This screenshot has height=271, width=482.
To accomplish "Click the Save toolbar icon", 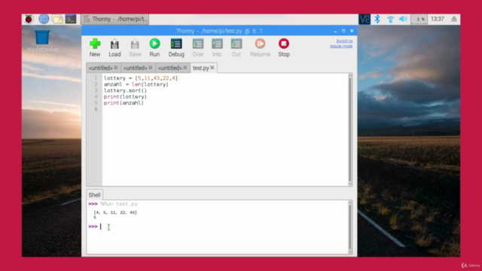I will coord(135,47).
